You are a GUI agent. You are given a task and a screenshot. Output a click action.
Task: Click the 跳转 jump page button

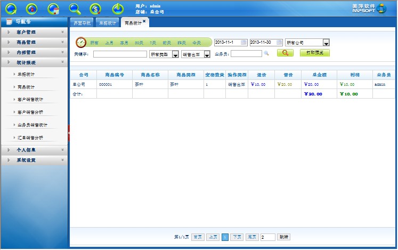pyautogui.click(x=284, y=237)
